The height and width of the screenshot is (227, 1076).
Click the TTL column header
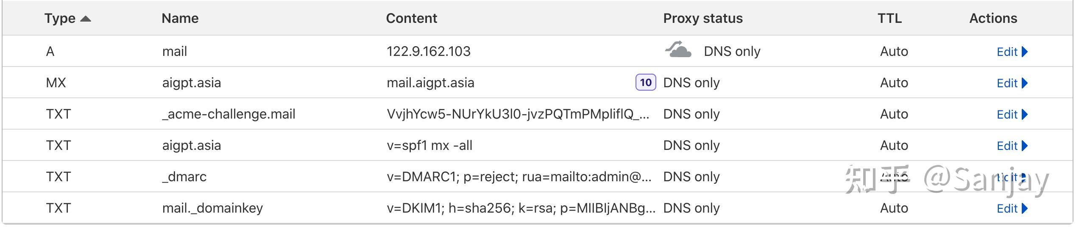(889, 18)
